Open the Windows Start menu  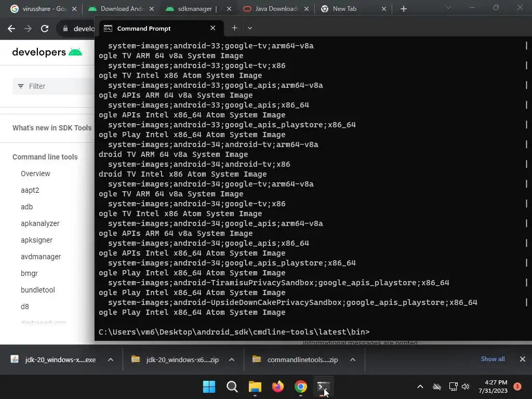209,387
